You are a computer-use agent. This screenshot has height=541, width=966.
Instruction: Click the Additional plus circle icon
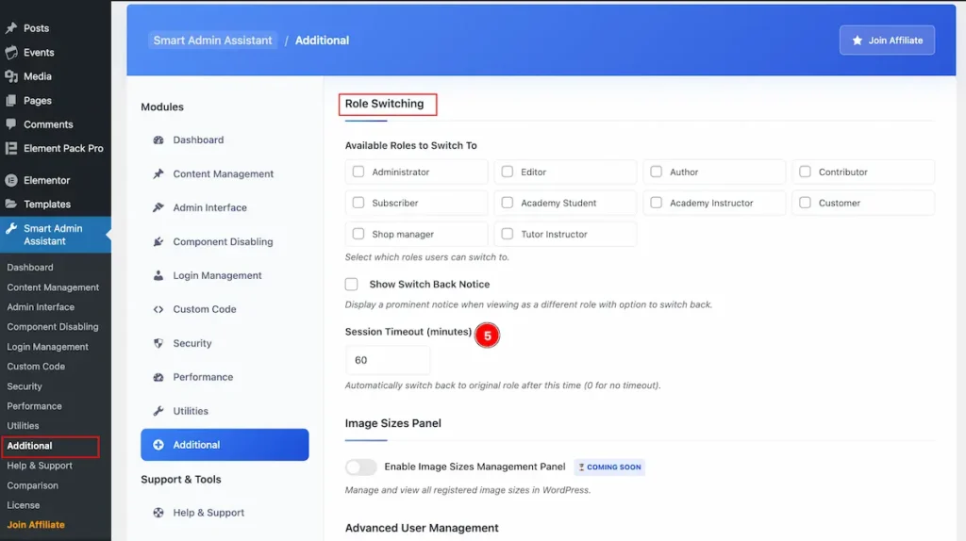(x=158, y=444)
